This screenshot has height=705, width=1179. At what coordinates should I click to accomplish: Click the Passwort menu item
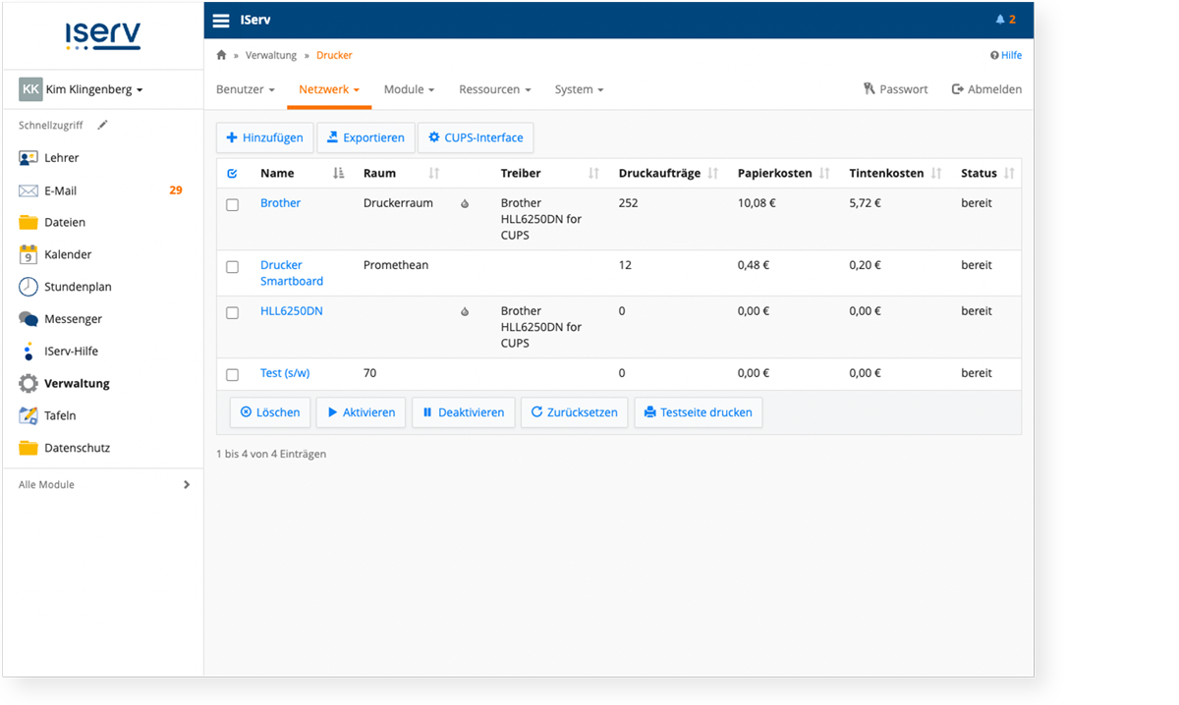(895, 89)
